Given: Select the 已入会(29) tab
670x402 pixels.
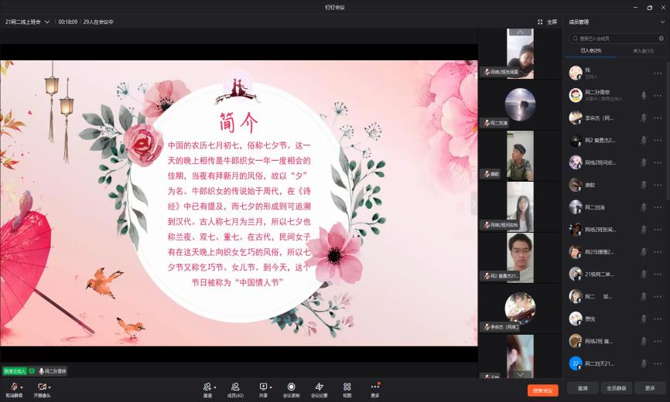Looking at the screenshot, I should (x=590, y=51).
